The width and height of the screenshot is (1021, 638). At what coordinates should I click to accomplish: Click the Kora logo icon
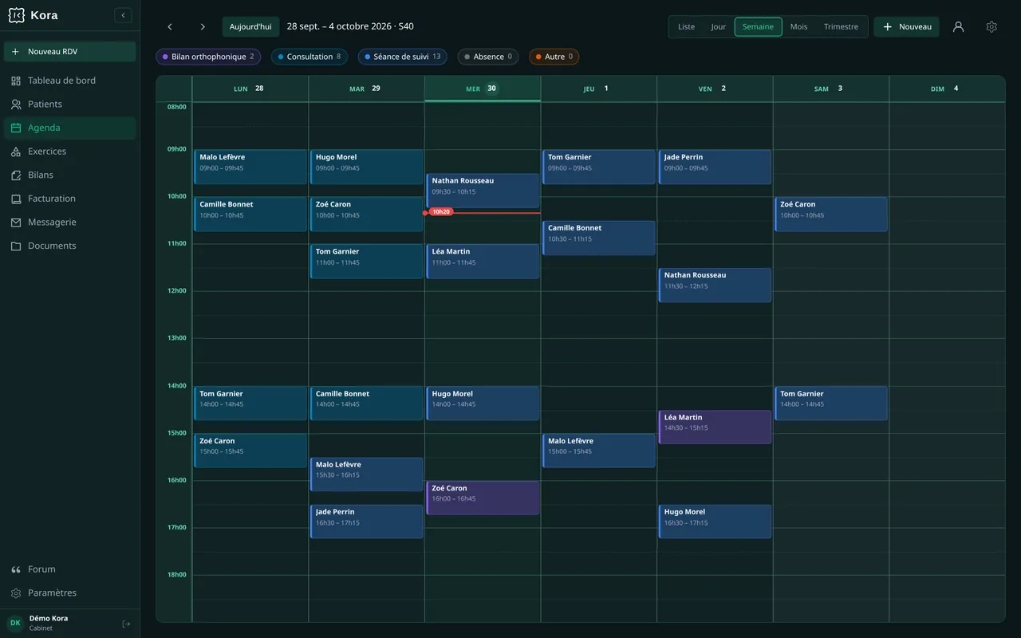17,15
